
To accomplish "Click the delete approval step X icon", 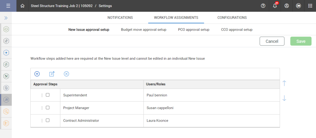I will (66, 74).
